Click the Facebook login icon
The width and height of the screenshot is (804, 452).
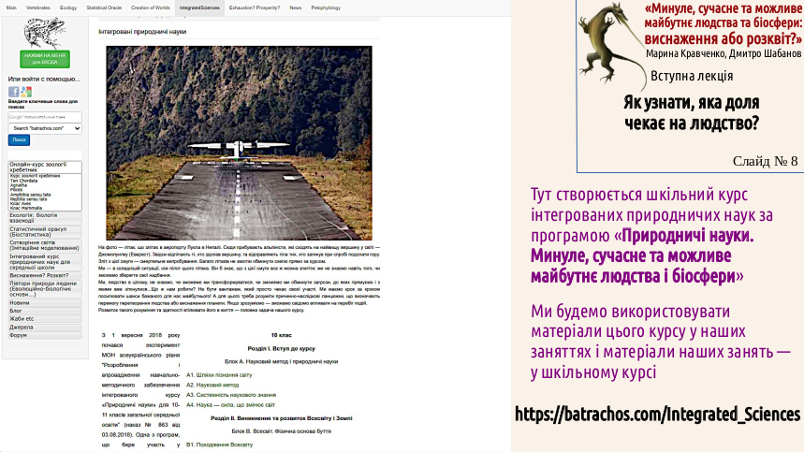coord(14,92)
